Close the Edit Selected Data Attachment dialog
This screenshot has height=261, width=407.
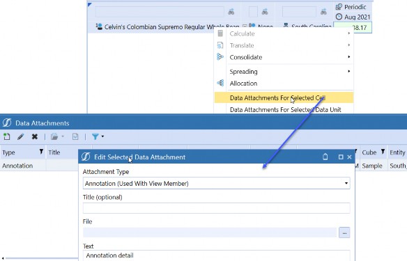(x=349, y=157)
